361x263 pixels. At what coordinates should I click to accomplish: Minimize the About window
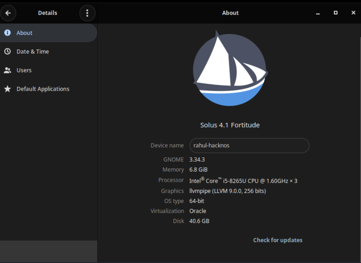[318, 13]
